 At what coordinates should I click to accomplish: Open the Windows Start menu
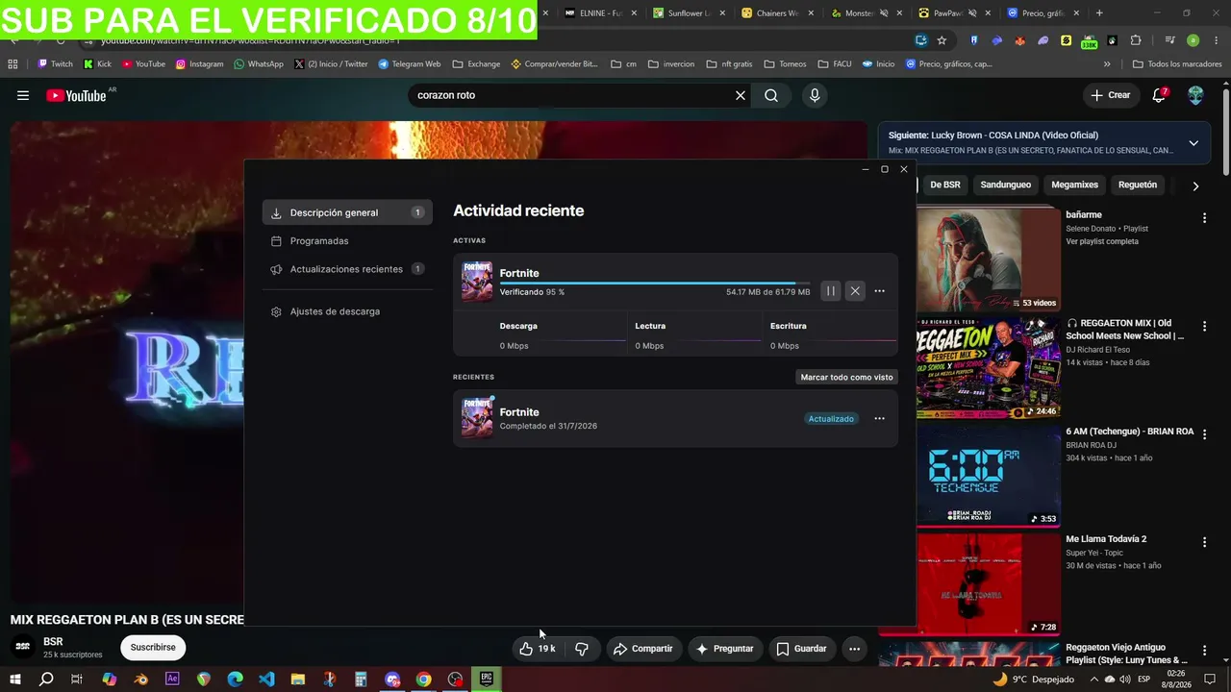[x=14, y=680]
